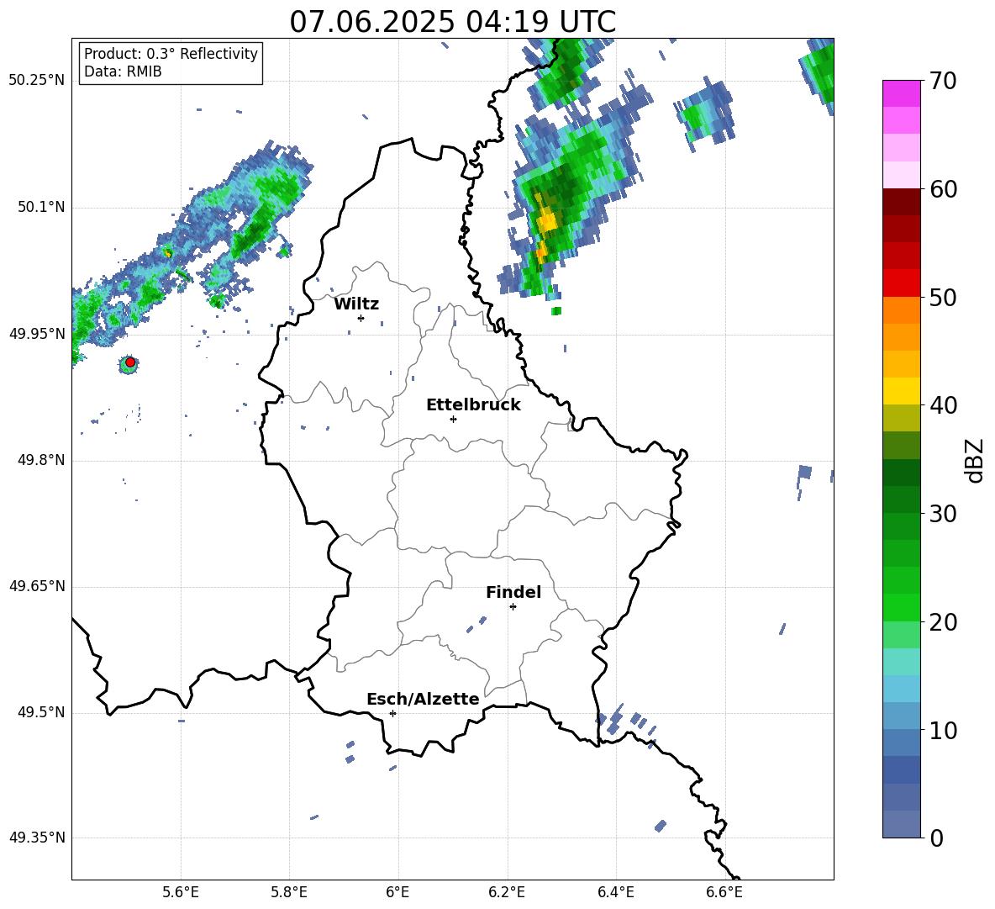This screenshot has width=995, height=909.
Task: Click the colorbar label 50
Action: 943,298
